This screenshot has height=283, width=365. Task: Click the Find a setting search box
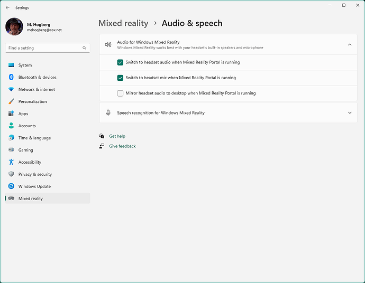point(43,48)
